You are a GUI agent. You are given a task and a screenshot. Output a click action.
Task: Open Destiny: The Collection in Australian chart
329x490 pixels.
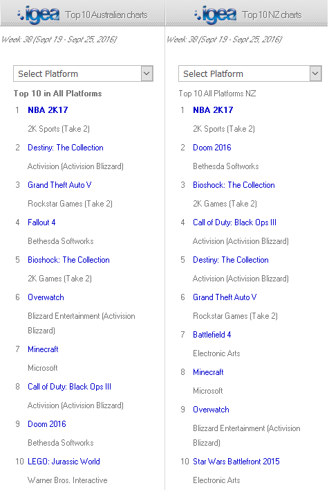pyautogui.click(x=66, y=148)
